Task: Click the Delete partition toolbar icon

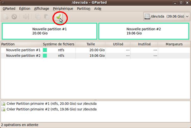Action: pos(14,17)
